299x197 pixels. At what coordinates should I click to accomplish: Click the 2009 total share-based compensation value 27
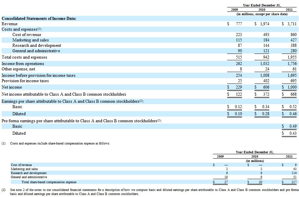click(226, 182)
